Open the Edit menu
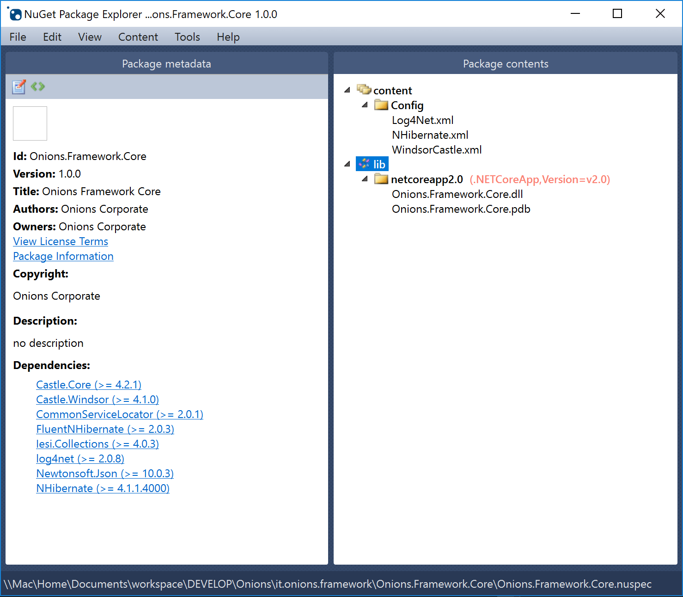Screen dimensions: 683x597 (52, 37)
